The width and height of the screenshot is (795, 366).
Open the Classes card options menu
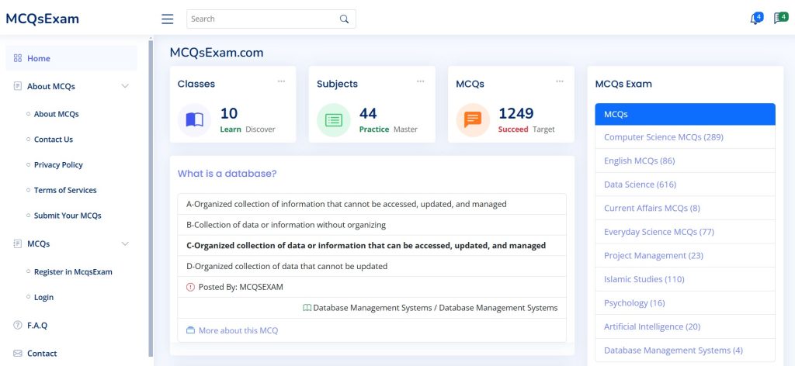(281, 81)
